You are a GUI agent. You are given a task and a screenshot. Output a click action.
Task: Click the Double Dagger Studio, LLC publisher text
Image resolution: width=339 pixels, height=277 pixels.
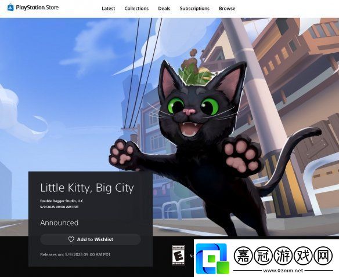[x=62, y=201]
